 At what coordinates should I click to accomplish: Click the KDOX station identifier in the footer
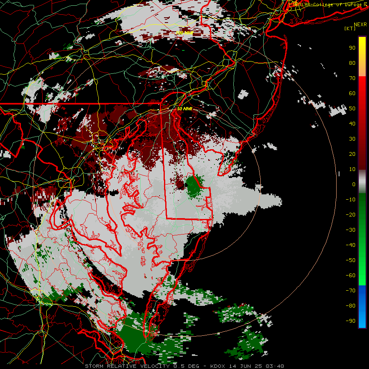pyautogui.click(x=217, y=366)
